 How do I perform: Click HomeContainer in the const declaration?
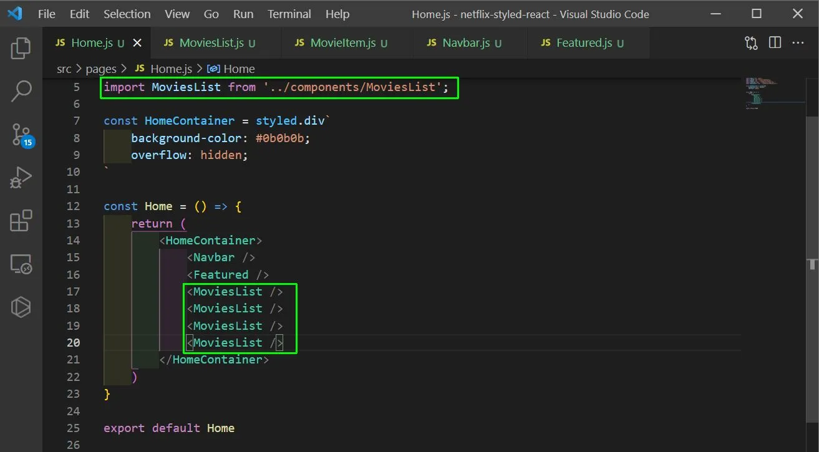pos(190,121)
